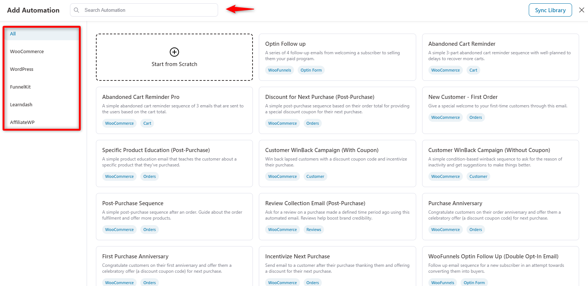Screen dimensions: 588x286
Task: Click Customer tag on WinBack (Without Coupon)
Action: [478, 176]
